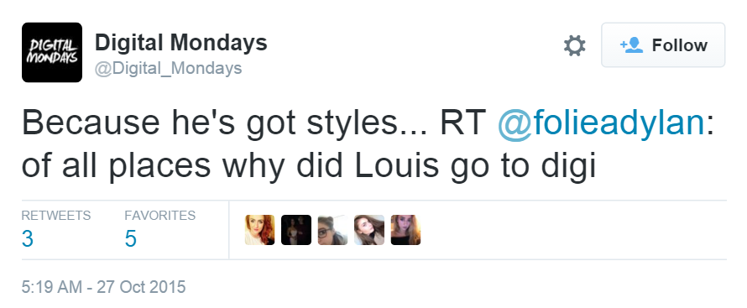Open the Digital Mondays logo avatar

[52, 52]
